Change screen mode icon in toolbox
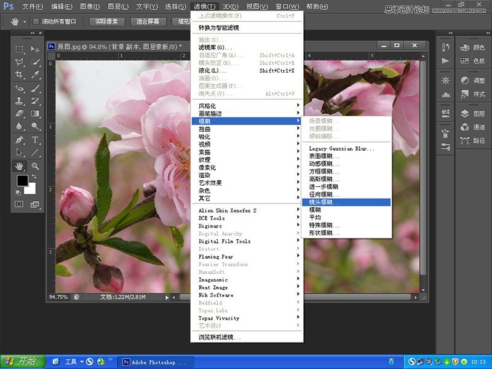492x369 pixels. [35, 205]
